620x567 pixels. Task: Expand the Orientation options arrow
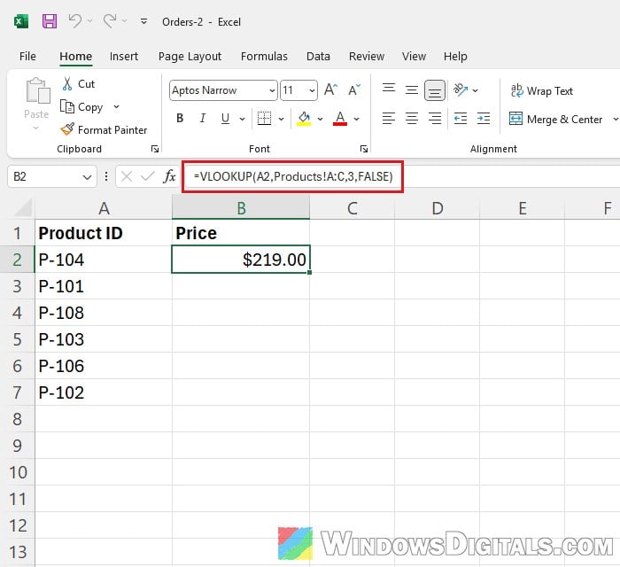[x=476, y=90]
